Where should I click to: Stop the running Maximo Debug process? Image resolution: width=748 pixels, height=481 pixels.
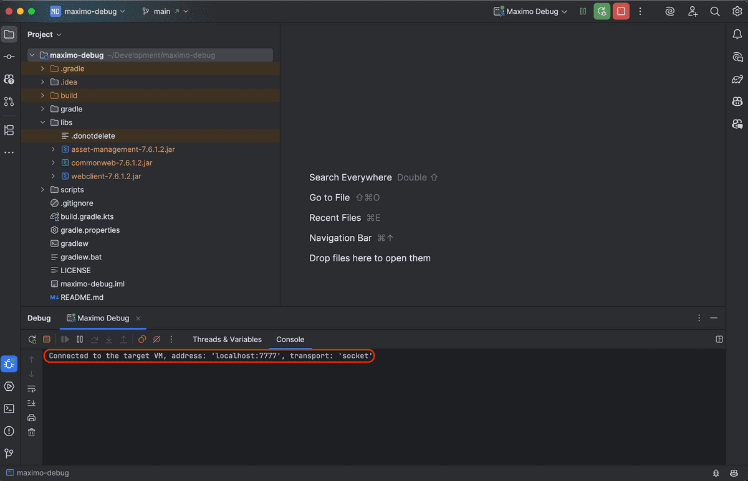pos(621,11)
